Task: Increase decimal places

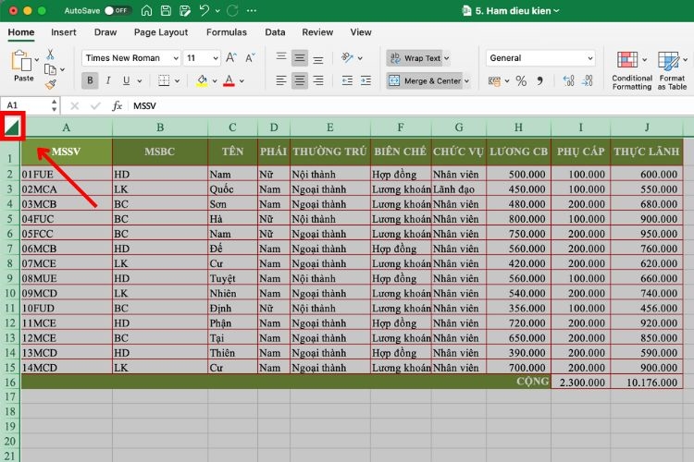Action: tap(569, 80)
